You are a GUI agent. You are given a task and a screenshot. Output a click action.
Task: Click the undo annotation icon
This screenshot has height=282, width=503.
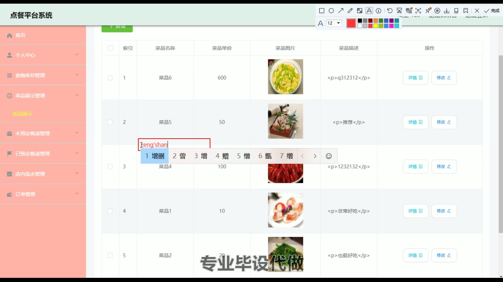click(390, 11)
